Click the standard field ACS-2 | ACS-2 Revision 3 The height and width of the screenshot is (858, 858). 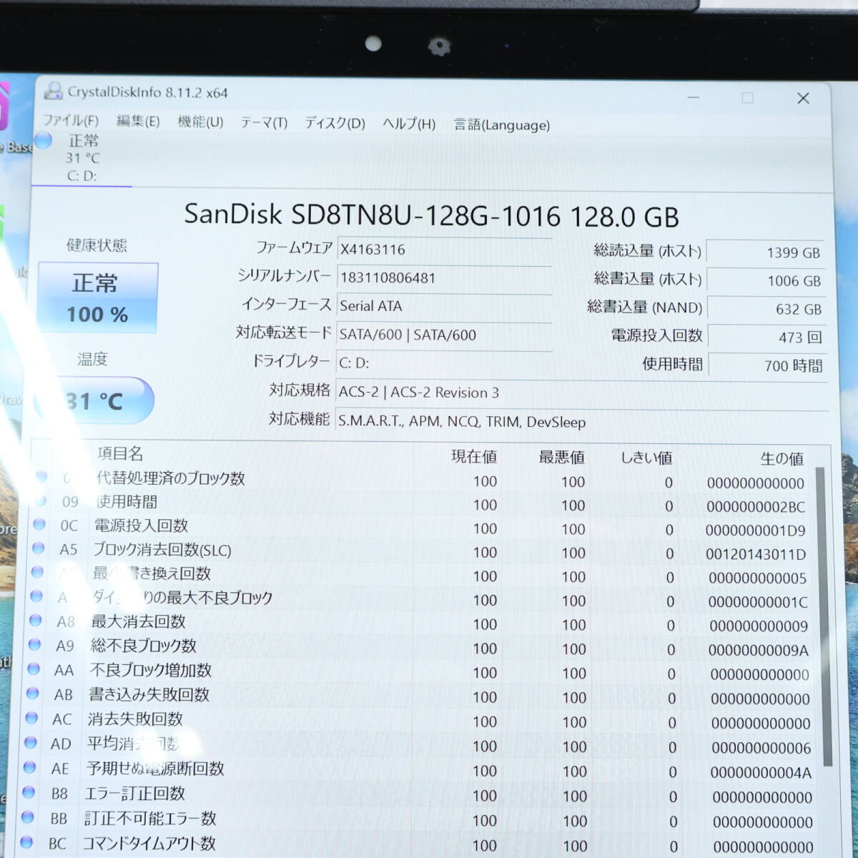click(581, 393)
